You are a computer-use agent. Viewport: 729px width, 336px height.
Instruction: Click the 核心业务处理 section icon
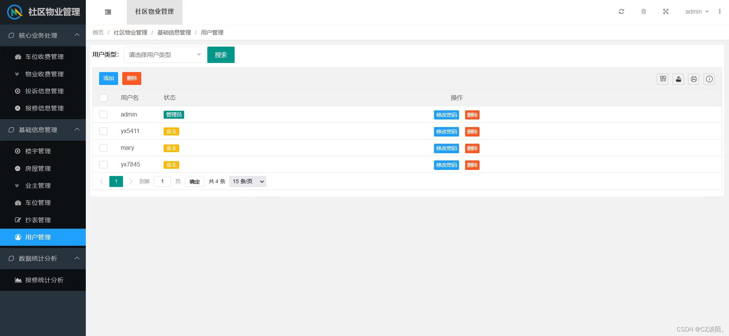(x=11, y=35)
